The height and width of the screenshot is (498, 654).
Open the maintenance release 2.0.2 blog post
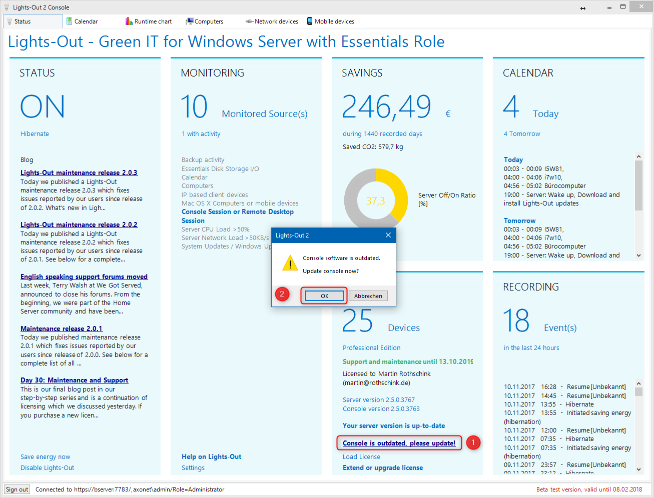click(79, 224)
